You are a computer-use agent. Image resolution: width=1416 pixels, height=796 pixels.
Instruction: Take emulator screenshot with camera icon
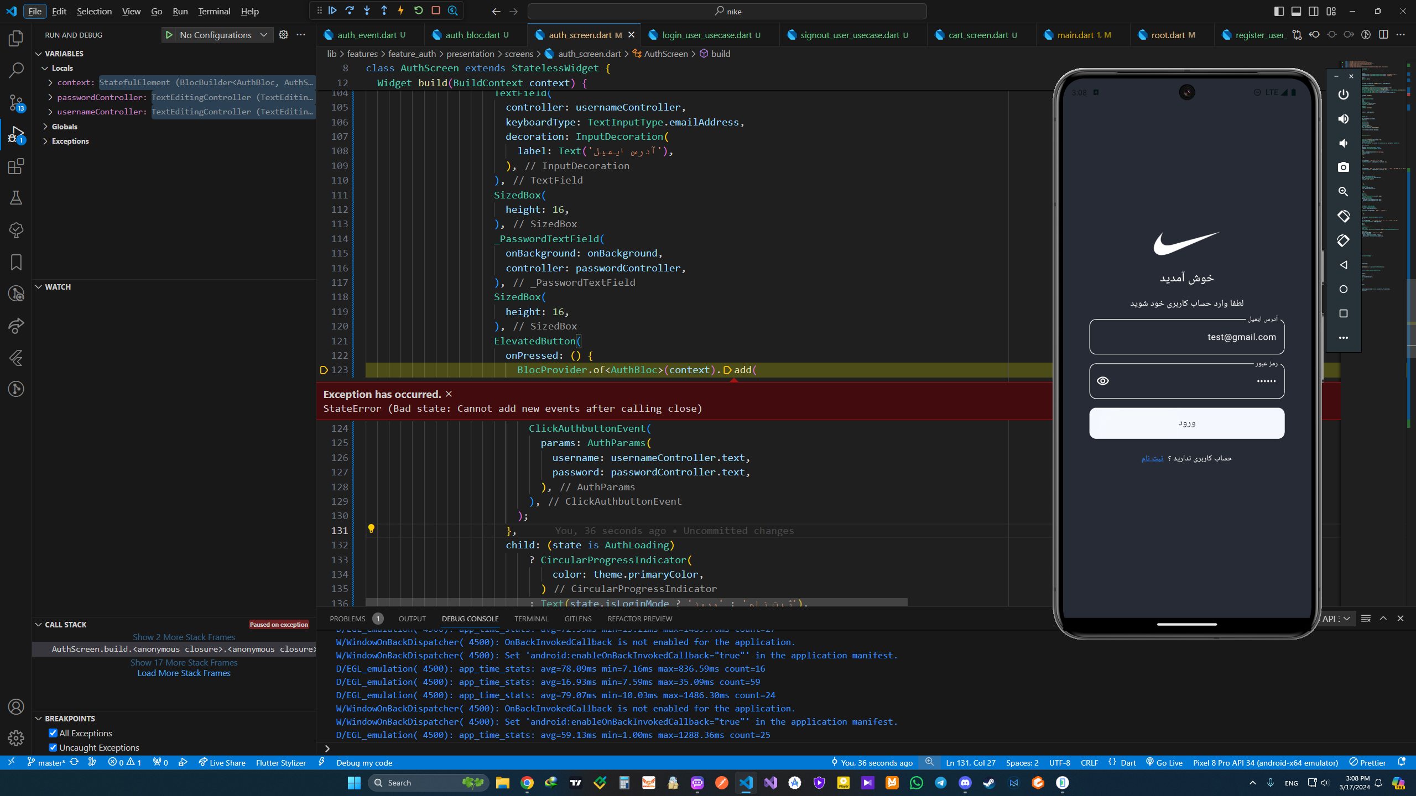[1343, 167]
